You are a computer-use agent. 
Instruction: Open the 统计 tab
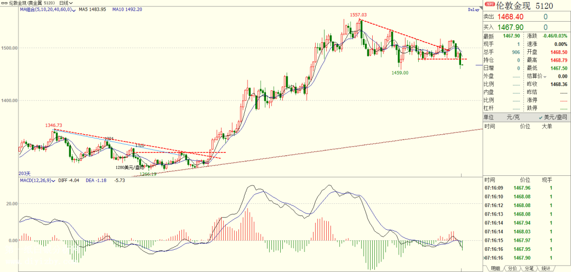pyautogui.click(x=545, y=268)
